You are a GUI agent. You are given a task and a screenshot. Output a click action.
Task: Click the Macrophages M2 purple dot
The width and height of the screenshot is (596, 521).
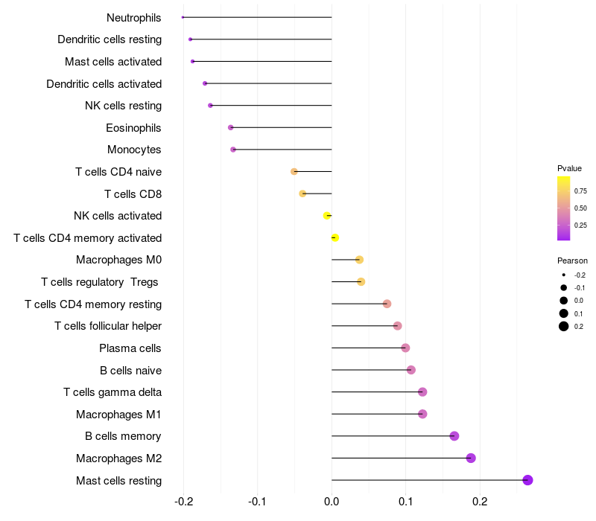[471, 458]
